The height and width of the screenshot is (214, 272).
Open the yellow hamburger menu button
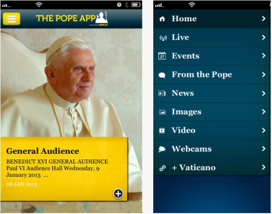coord(11,18)
